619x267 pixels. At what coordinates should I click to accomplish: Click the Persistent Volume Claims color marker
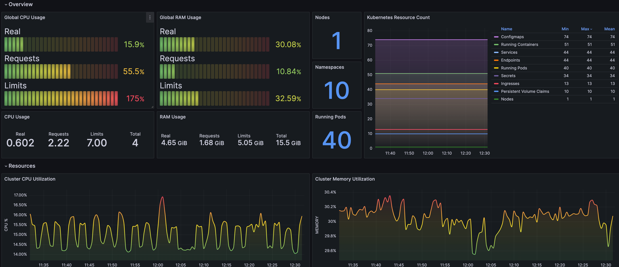496,92
